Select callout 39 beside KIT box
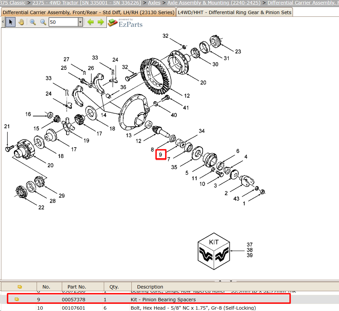Screen dimensions: 339x311 point(250,255)
